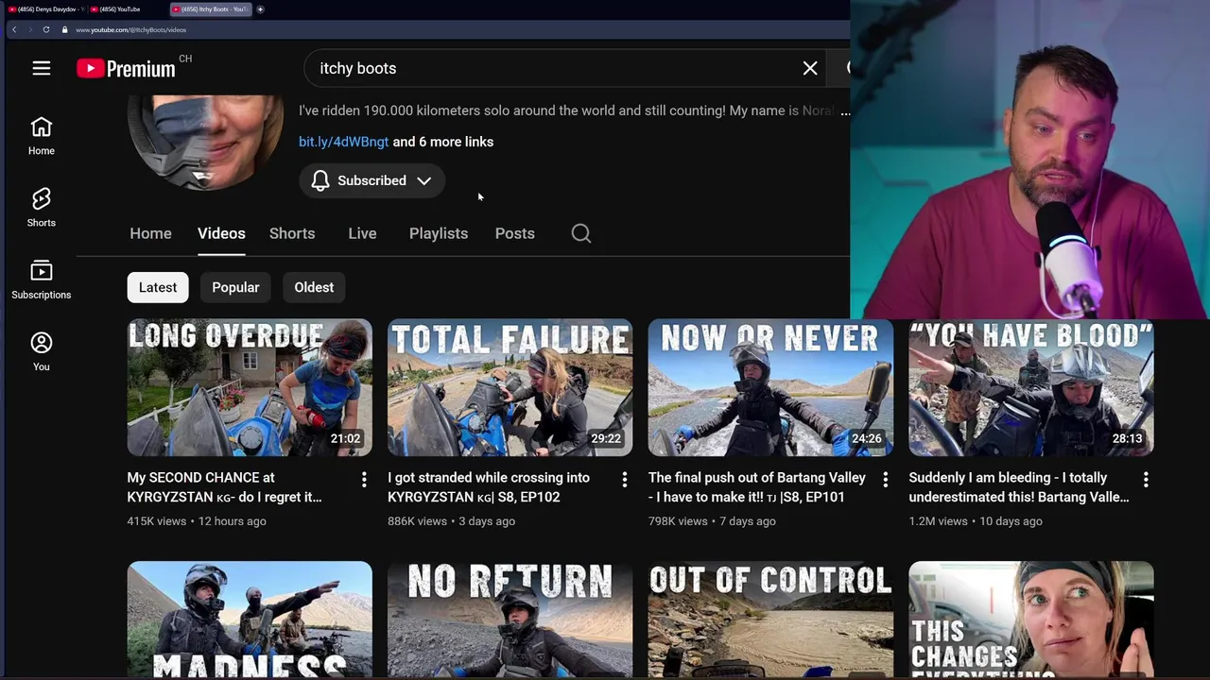Click the address bar lock icon
1210x680 pixels.
tap(64, 29)
